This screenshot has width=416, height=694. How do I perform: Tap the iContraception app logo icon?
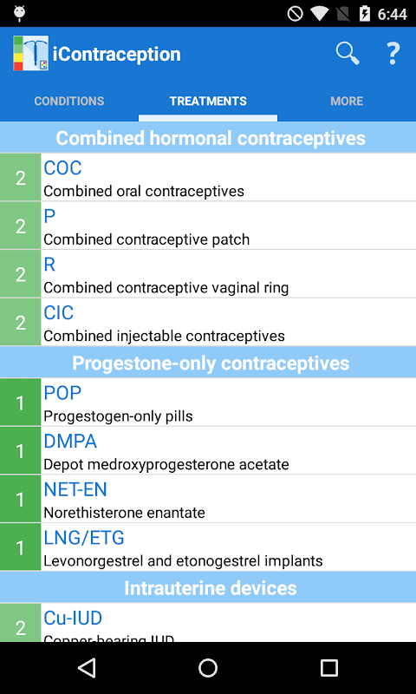pos(30,53)
